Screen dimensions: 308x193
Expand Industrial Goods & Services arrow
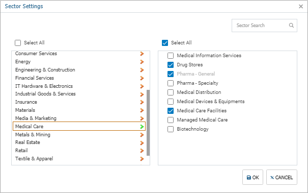[x=142, y=94]
